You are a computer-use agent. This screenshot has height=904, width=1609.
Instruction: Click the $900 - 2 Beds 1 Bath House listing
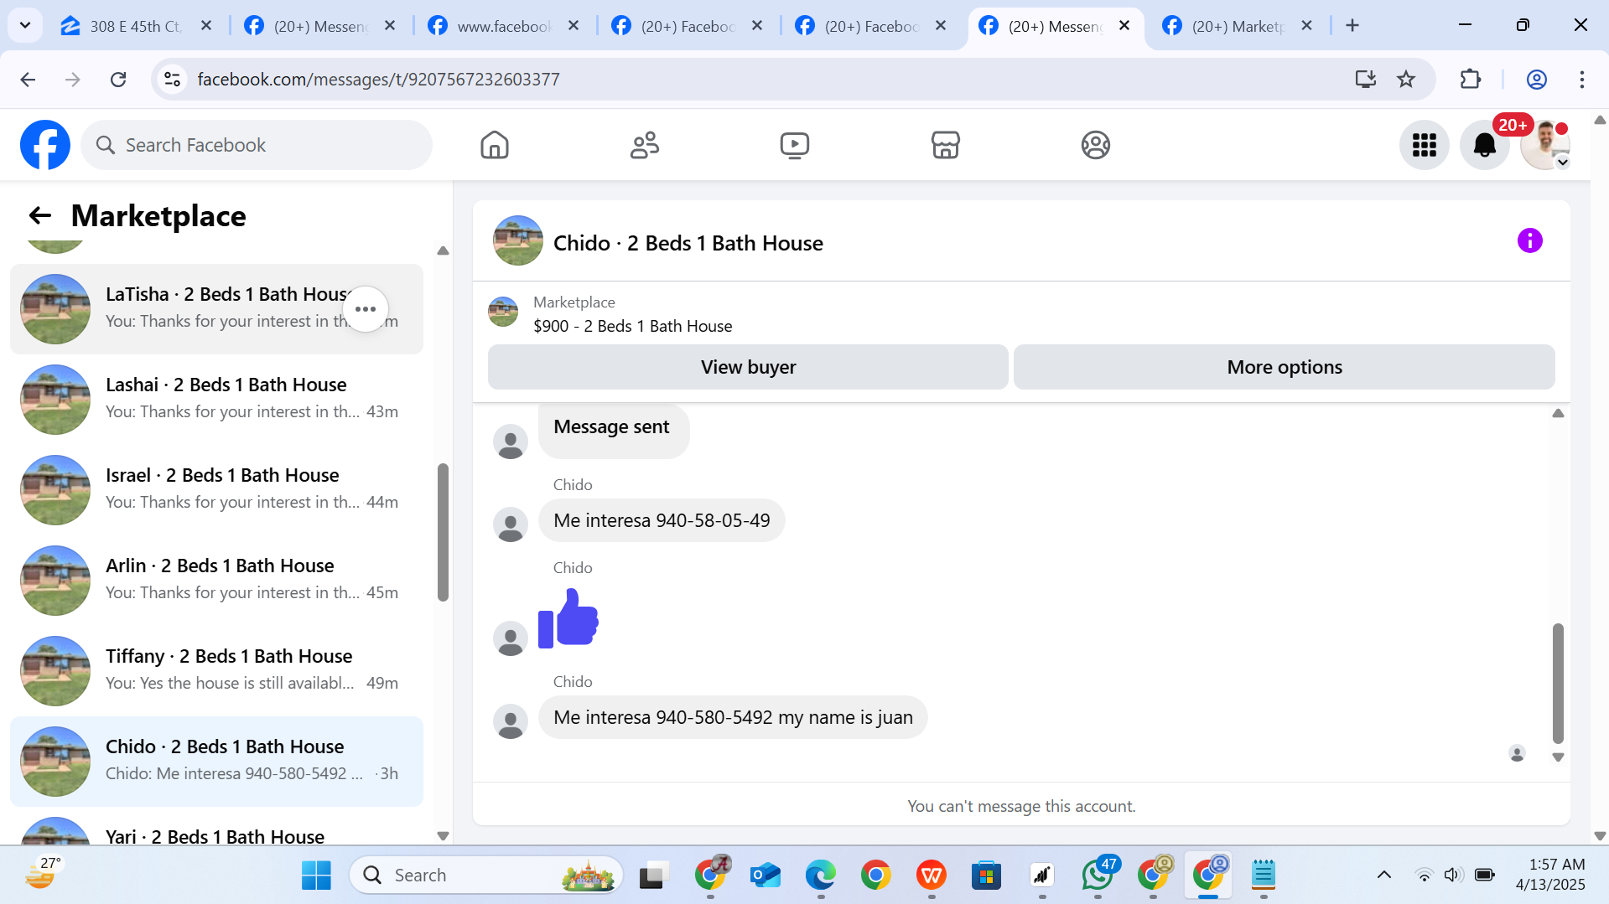632,326
